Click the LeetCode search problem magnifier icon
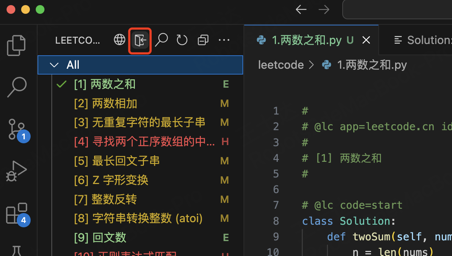The width and height of the screenshot is (452, 256). tap(161, 40)
